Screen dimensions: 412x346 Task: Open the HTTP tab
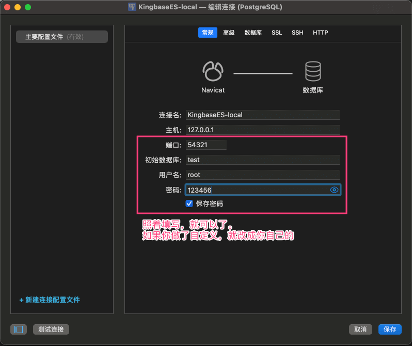click(320, 33)
